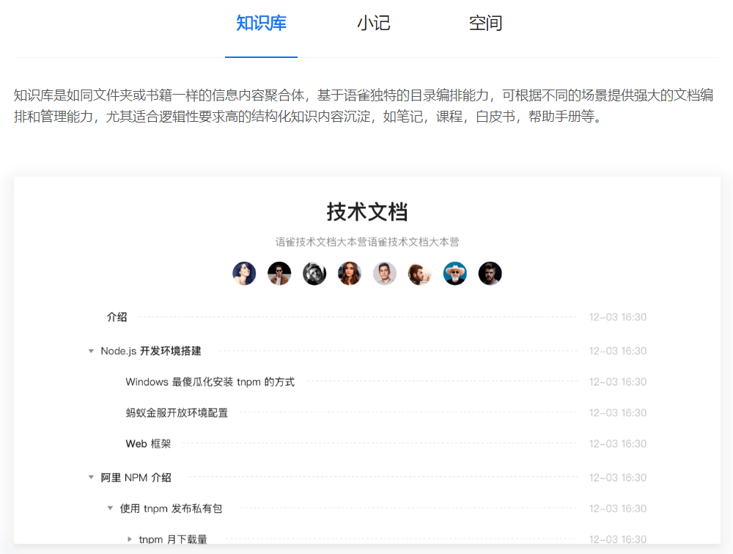Select the 知识库 tab
The image size is (733, 554).
(262, 23)
